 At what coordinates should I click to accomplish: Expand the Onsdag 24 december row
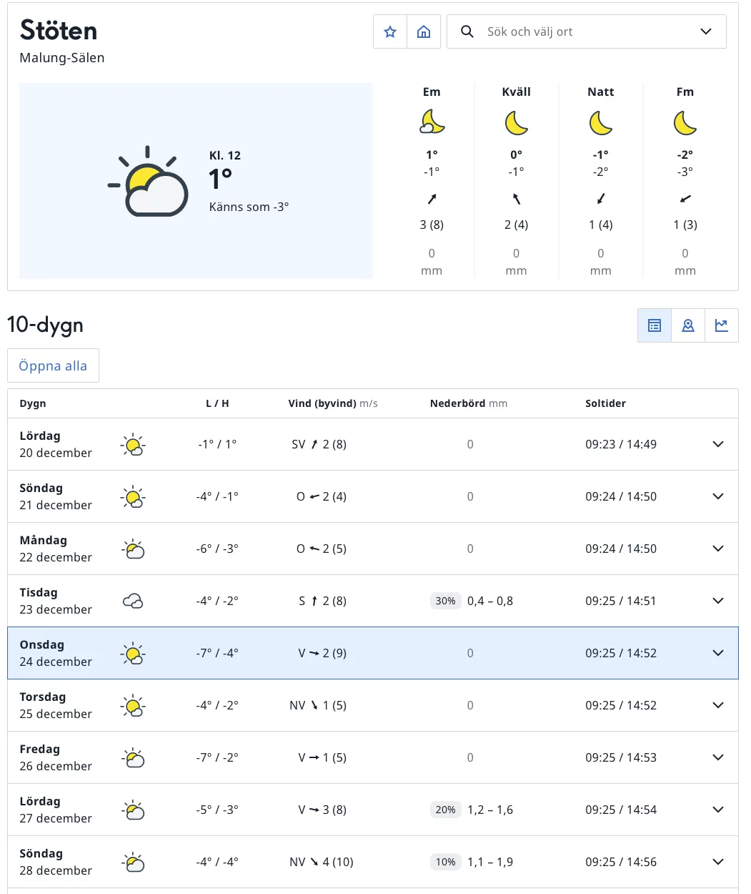[717, 653]
